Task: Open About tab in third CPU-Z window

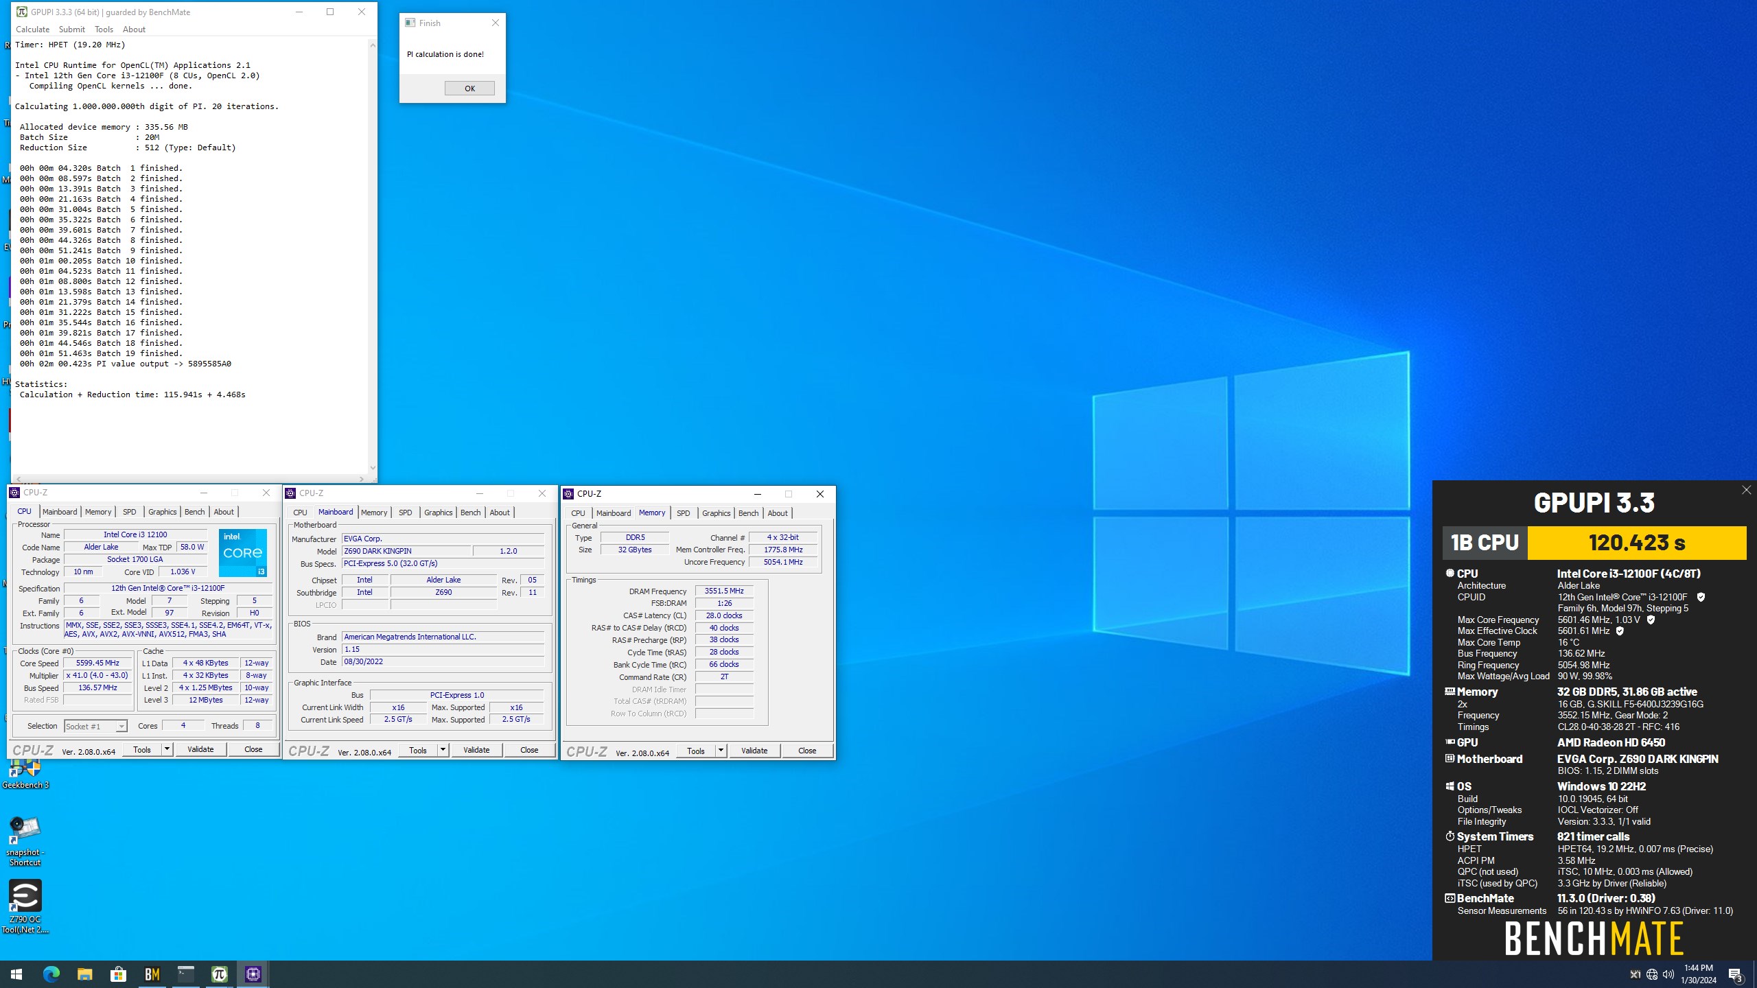Action: pos(778,513)
